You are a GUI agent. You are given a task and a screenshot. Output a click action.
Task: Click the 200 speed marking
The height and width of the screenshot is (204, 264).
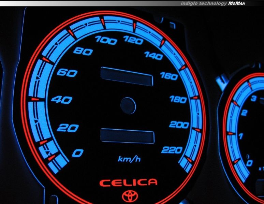point(179,125)
